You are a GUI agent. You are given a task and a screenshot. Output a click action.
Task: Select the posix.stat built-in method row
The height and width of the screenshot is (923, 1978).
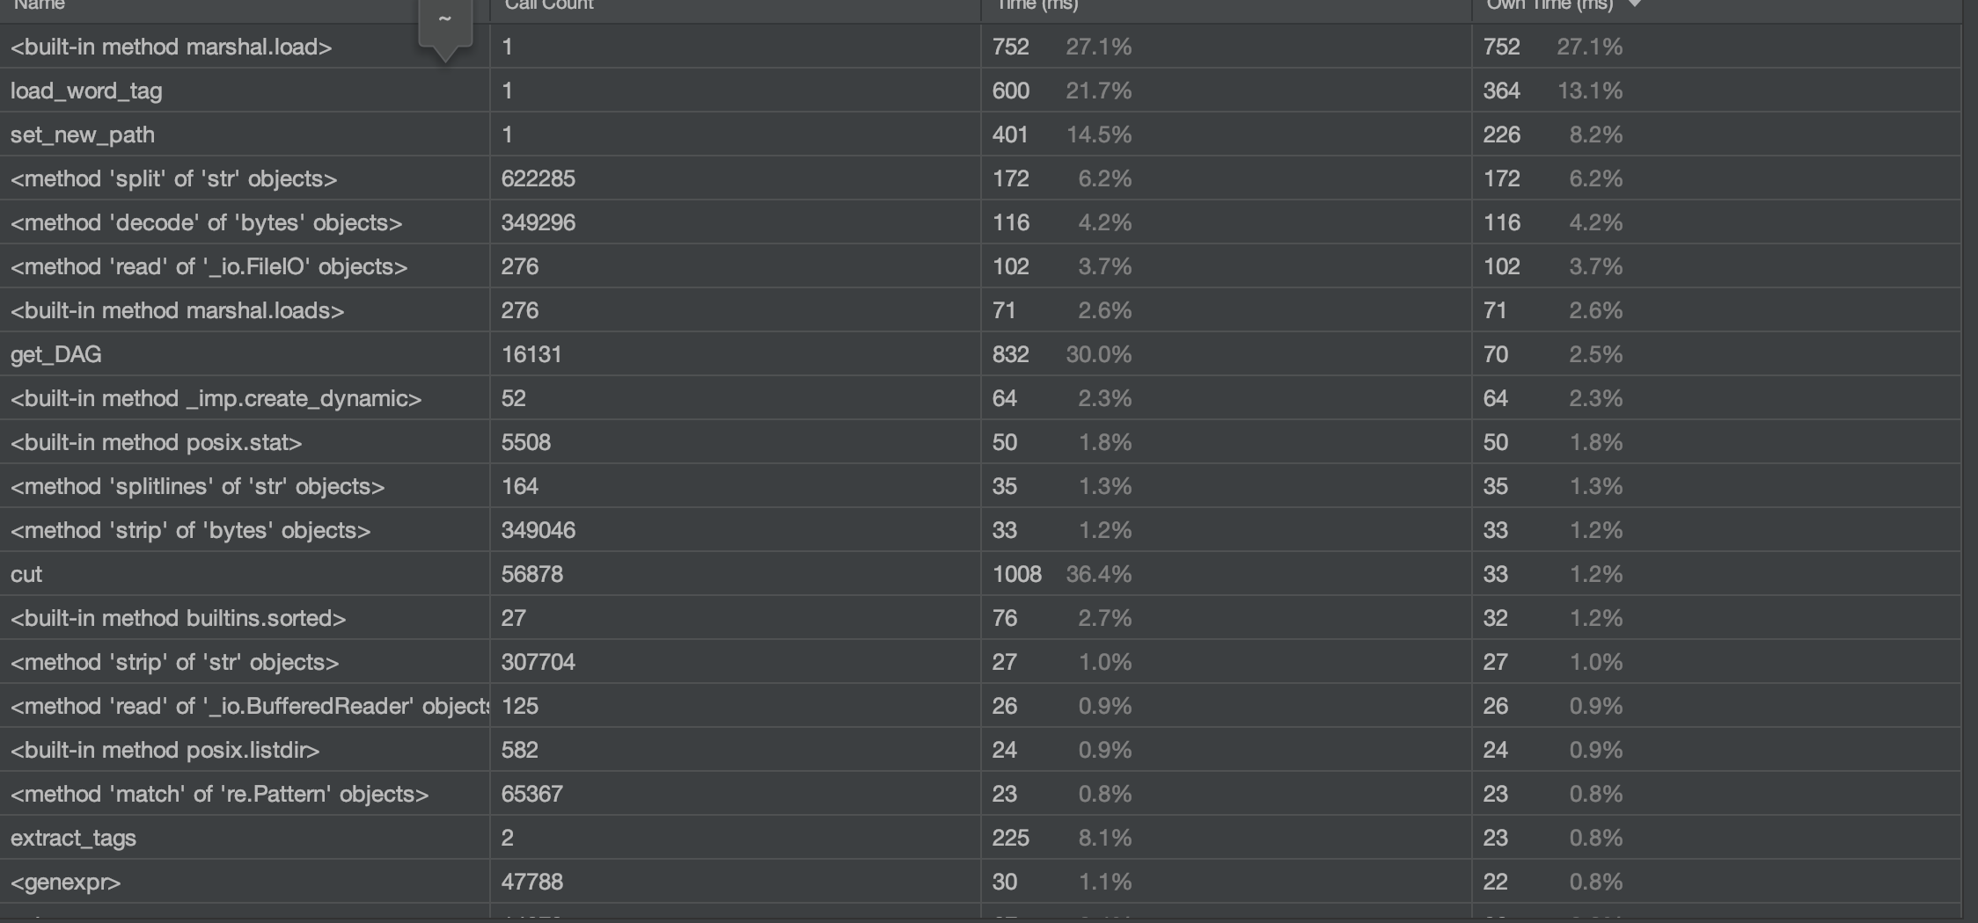coord(980,442)
